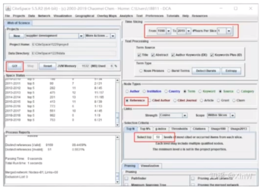Switch to the Citations tab

point(199,129)
